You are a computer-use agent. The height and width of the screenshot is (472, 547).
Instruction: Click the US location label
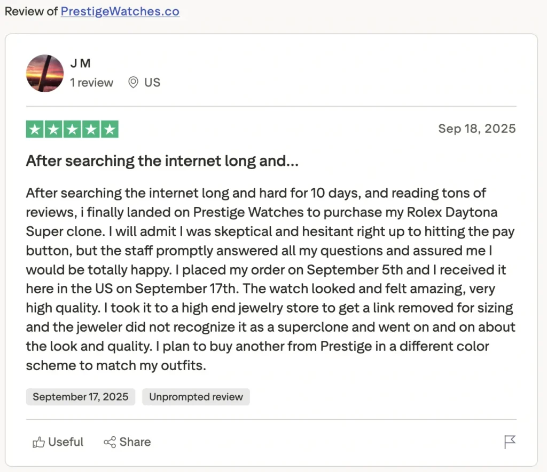click(x=153, y=82)
